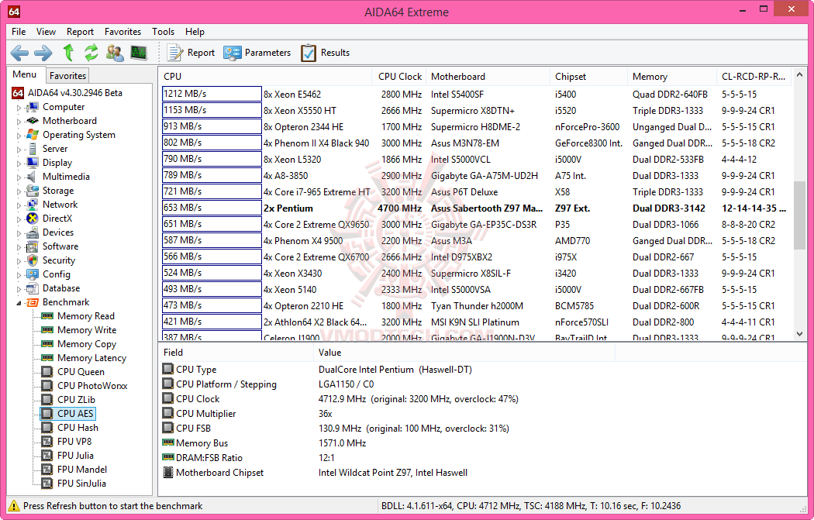
Task: Click the 913 MB/s score bar
Action: tap(212, 126)
